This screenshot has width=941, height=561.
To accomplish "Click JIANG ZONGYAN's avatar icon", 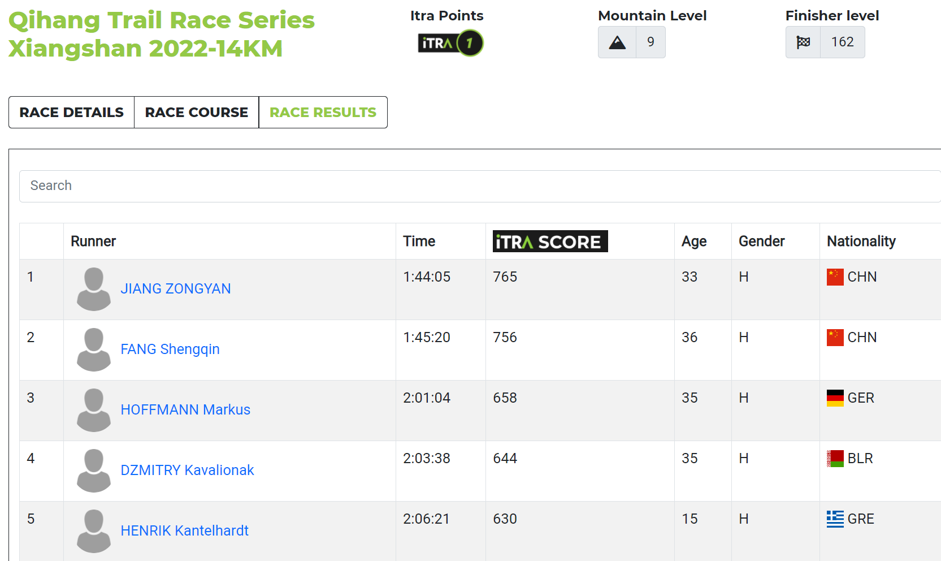I will [94, 289].
